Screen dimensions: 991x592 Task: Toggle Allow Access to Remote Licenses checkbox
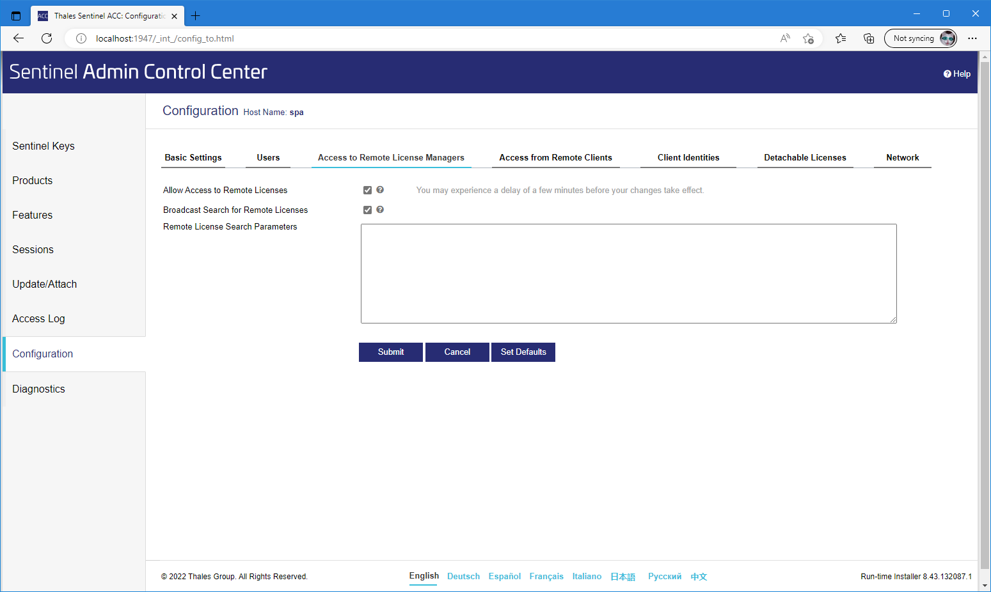point(367,191)
